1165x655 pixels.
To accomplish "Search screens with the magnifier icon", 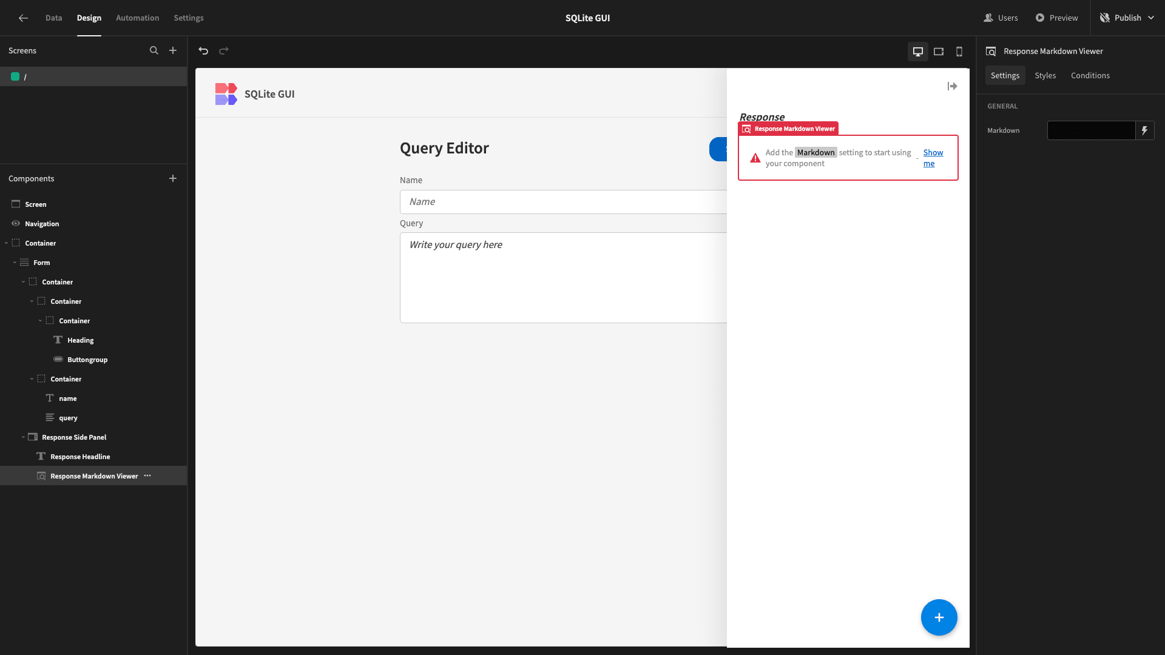I will [154, 51].
